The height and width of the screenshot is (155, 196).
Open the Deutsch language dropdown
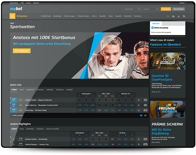[x=183, y=3]
